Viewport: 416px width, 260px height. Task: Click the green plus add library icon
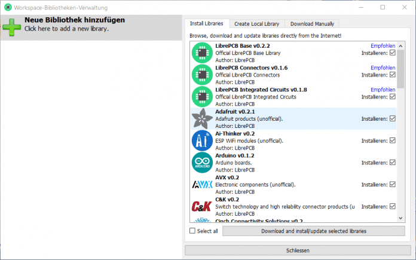click(12, 27)
